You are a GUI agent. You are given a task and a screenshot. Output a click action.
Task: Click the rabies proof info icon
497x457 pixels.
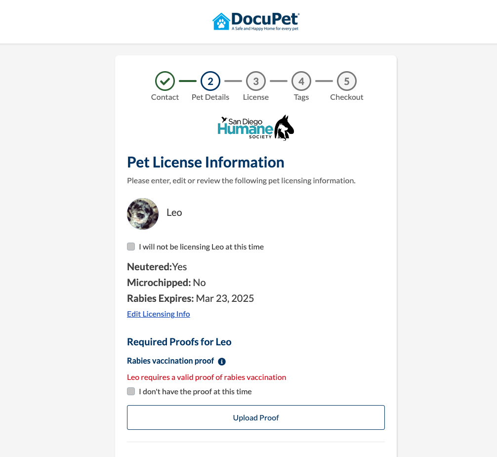tap(222, 362)
